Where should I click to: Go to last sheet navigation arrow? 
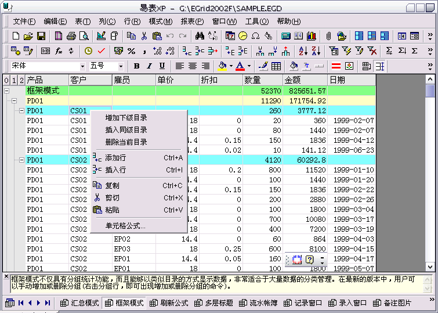[48, 303]
